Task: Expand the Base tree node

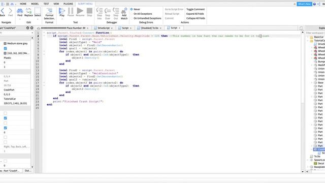Action: [x=312, y=82]
